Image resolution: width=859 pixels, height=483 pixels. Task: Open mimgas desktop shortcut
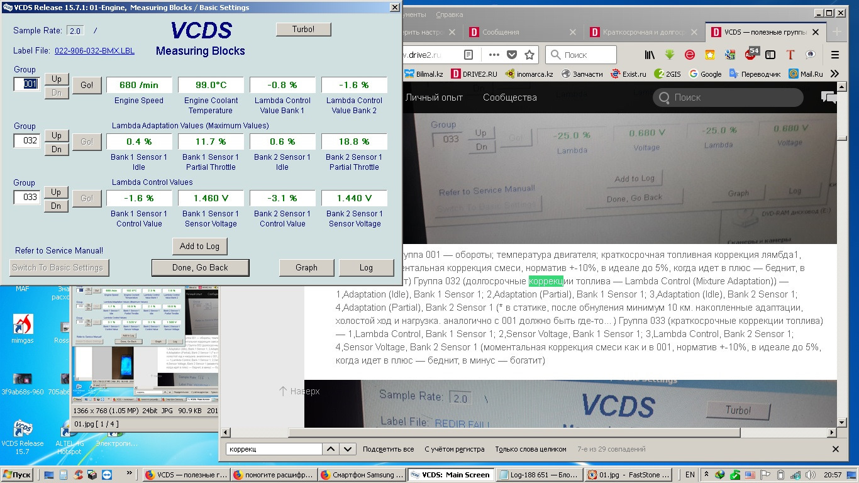tap(23, 328)
